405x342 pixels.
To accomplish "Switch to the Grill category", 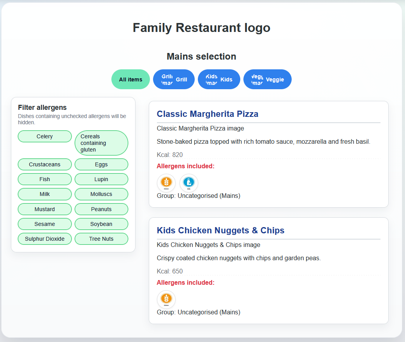I will point(174,79).
